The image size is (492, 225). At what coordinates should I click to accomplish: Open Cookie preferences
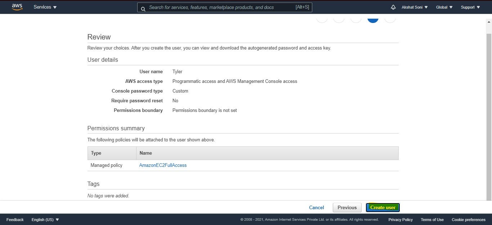click(x=468, y=220)
